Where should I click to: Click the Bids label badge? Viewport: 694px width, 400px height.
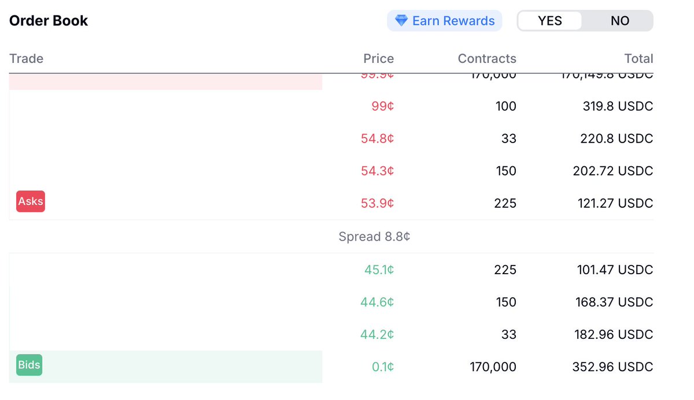(29, 365)
